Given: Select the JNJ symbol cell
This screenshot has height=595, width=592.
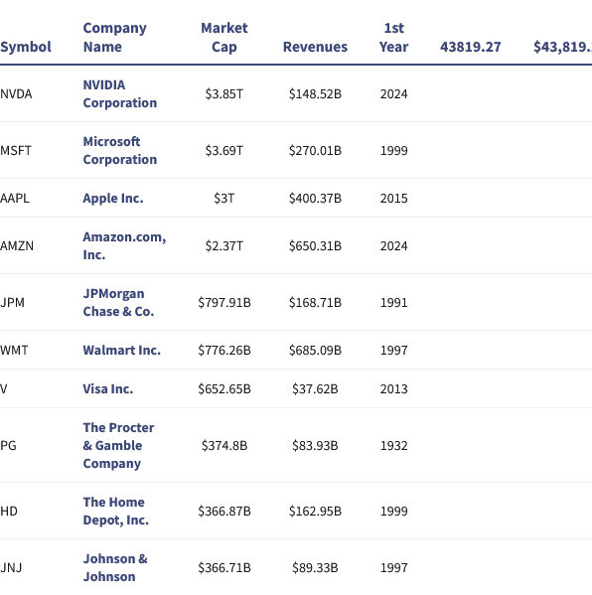Looking at the screenshot, I should click(x=11, y=567).
